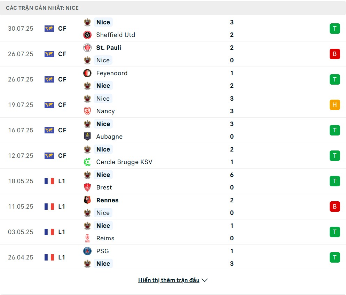Viewport: 346px width, 295px height.
Task: Click the St. Pauli club crest
Action: tap(87, 48)
